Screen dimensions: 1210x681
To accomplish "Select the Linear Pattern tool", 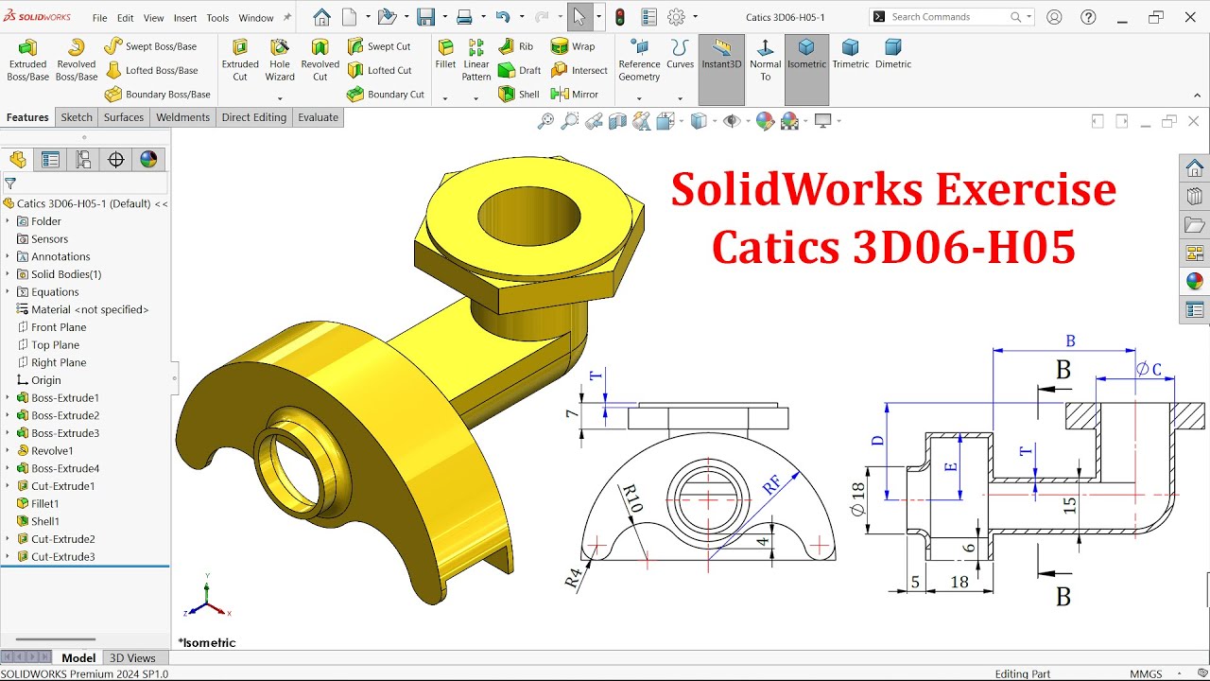I will (476, 61).
